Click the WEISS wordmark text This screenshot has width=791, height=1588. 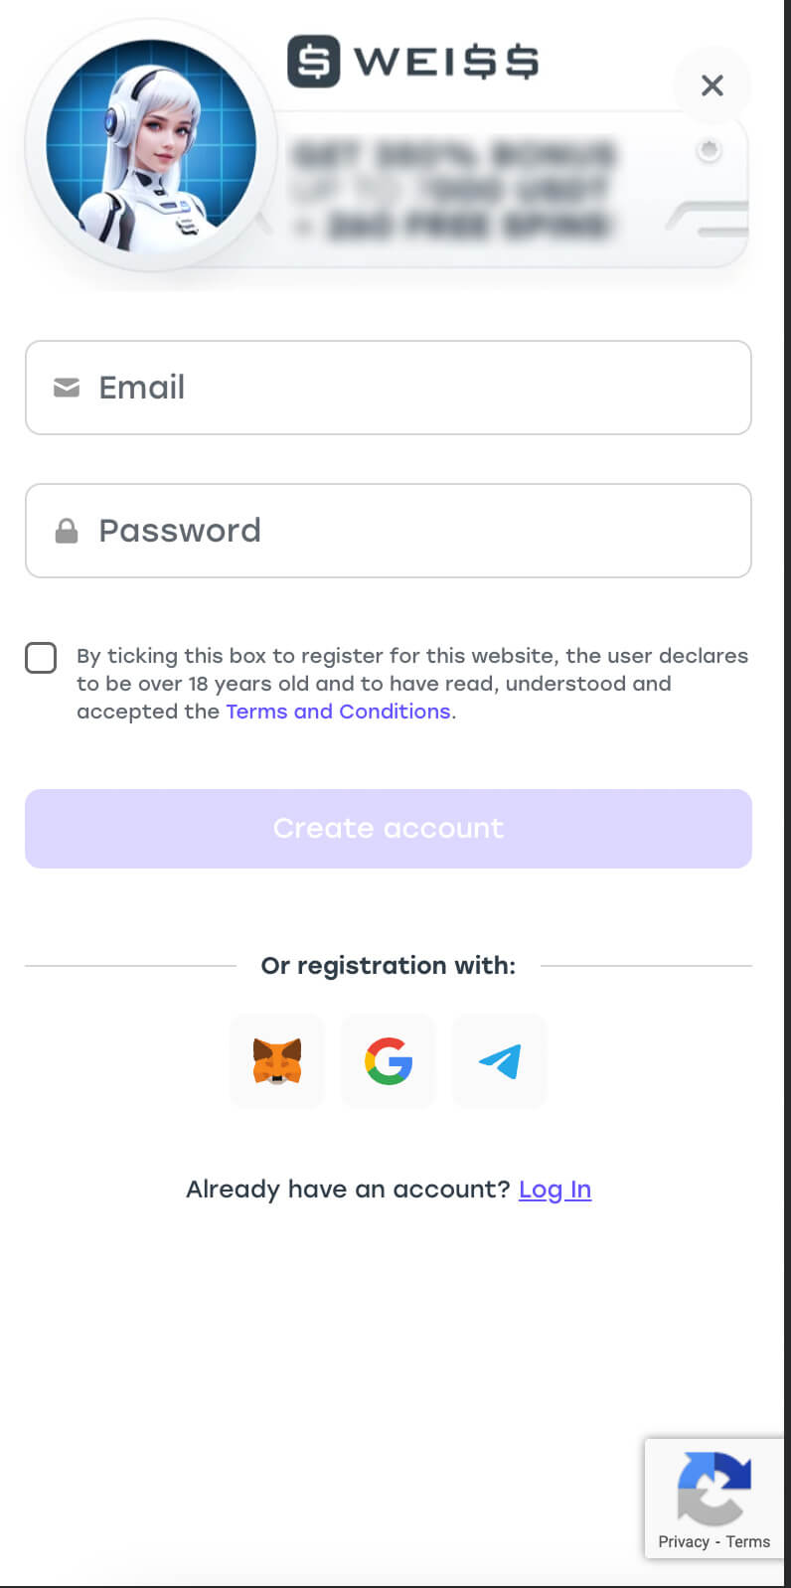[x=446, y=62]
